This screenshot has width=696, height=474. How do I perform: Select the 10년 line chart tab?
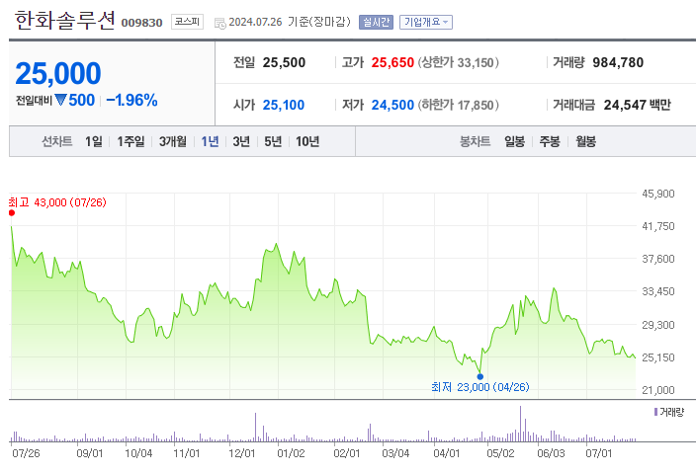coord(307,141)
